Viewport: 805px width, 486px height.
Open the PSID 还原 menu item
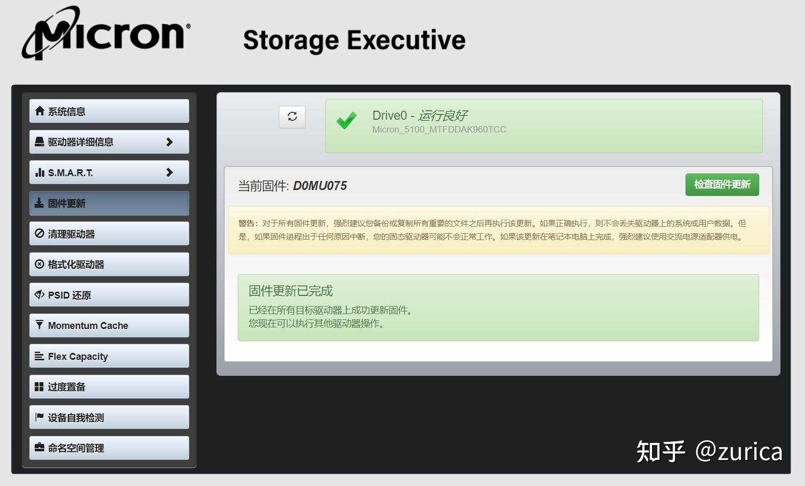point(109,295)
